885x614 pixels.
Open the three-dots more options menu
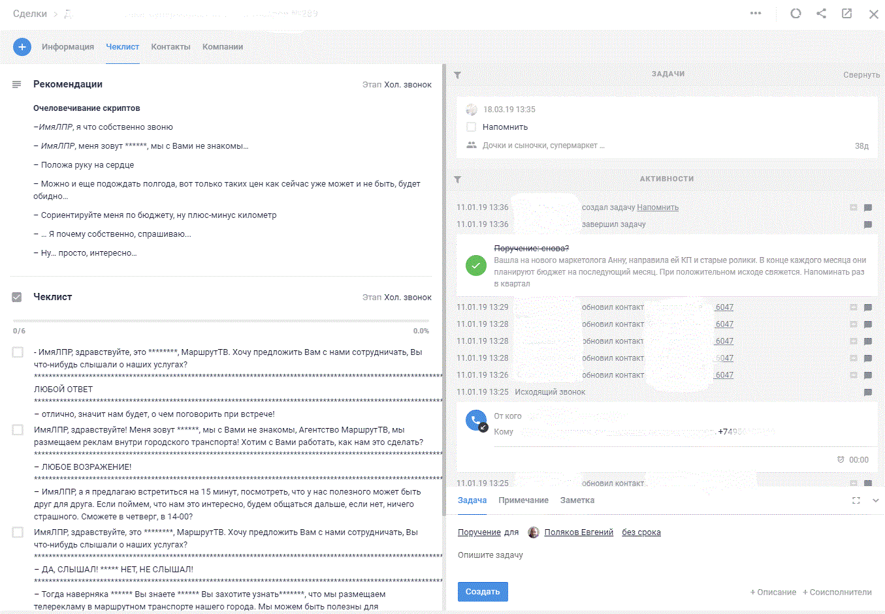[756, 13]
